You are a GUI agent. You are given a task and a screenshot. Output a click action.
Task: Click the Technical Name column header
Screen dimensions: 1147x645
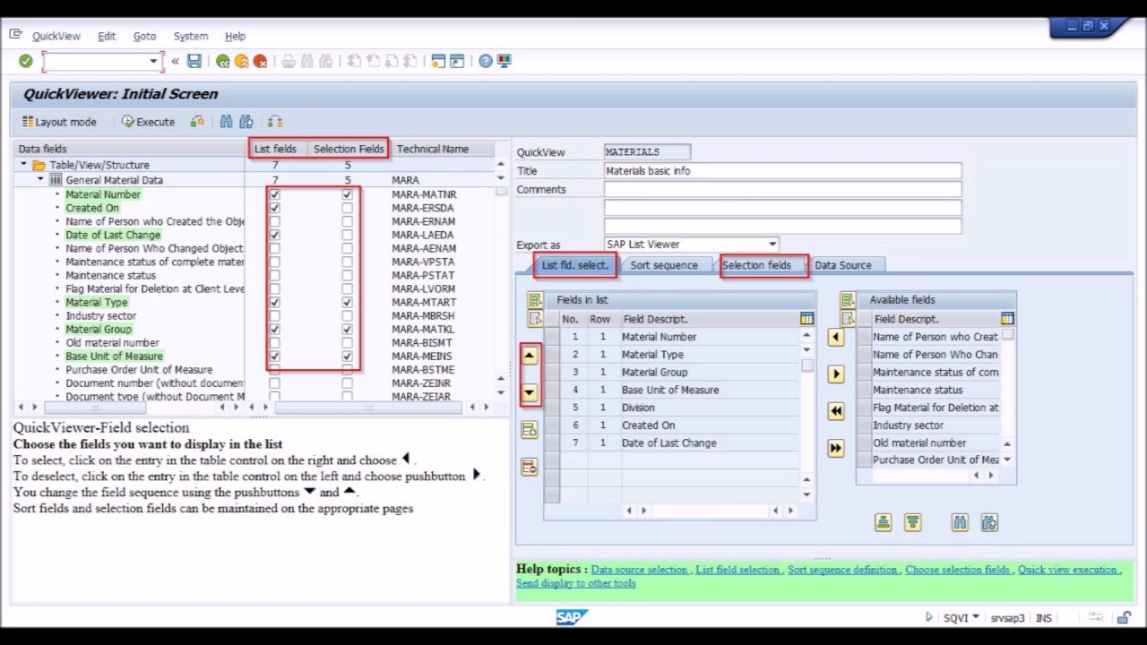point(433,150)
